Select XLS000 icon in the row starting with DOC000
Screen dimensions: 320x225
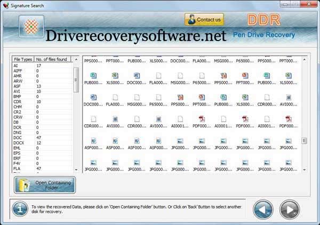click(245, 97)
